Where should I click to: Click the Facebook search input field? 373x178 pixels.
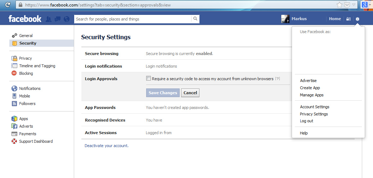click(x=133, y=19)
